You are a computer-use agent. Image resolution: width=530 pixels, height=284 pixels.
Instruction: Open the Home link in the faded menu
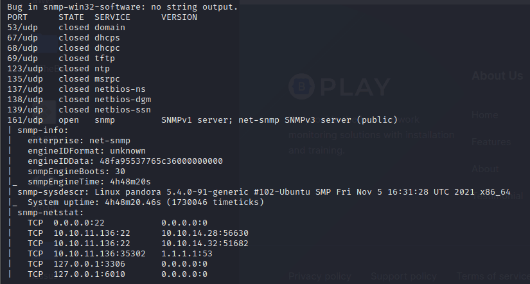(484, 115)
